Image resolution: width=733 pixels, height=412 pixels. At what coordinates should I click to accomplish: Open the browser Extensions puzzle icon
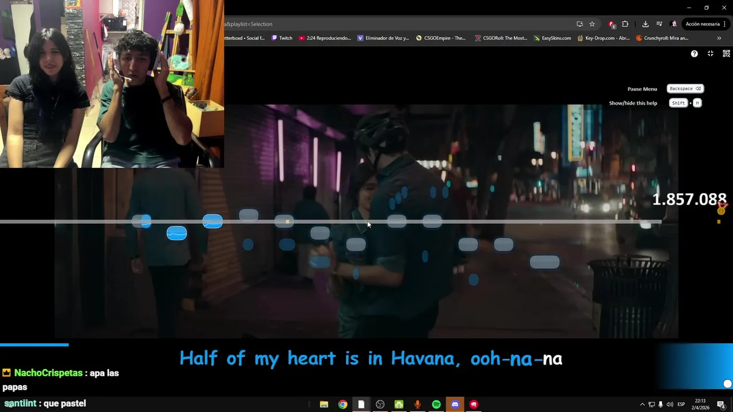click(625, 24)
